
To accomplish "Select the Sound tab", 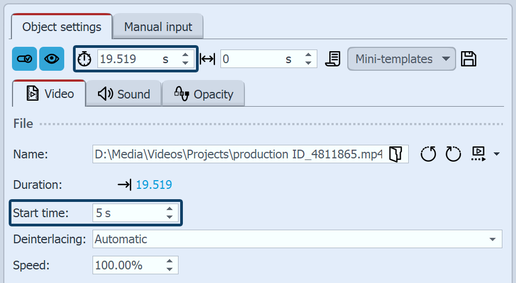I will coord(124,94).
